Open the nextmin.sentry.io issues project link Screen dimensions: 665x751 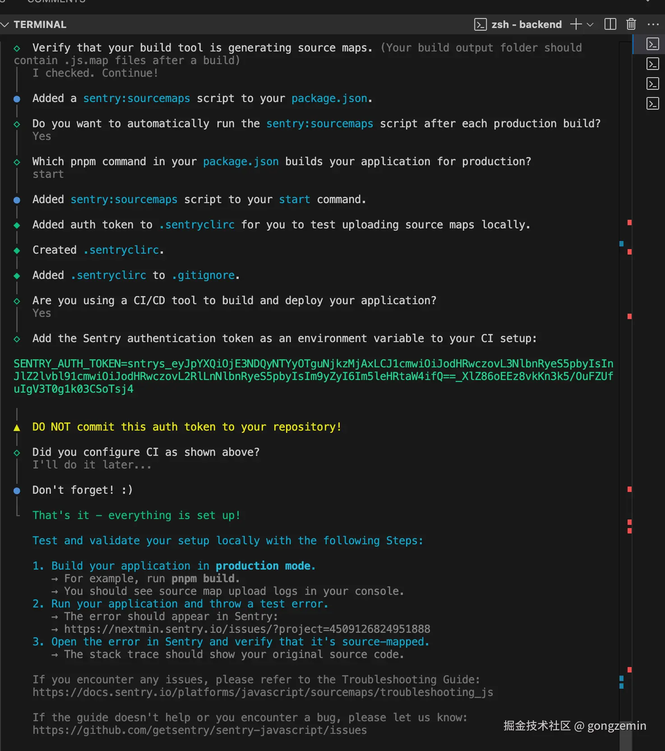point(247,629)
